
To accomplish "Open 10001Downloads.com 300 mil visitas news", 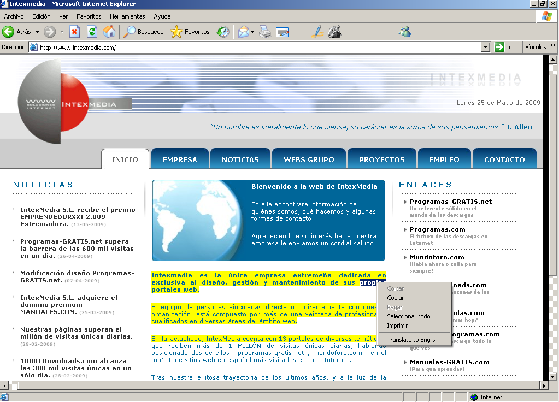I will click(76, 368).
